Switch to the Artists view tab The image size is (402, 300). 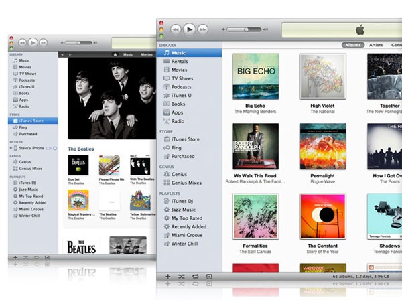(376, 45)
